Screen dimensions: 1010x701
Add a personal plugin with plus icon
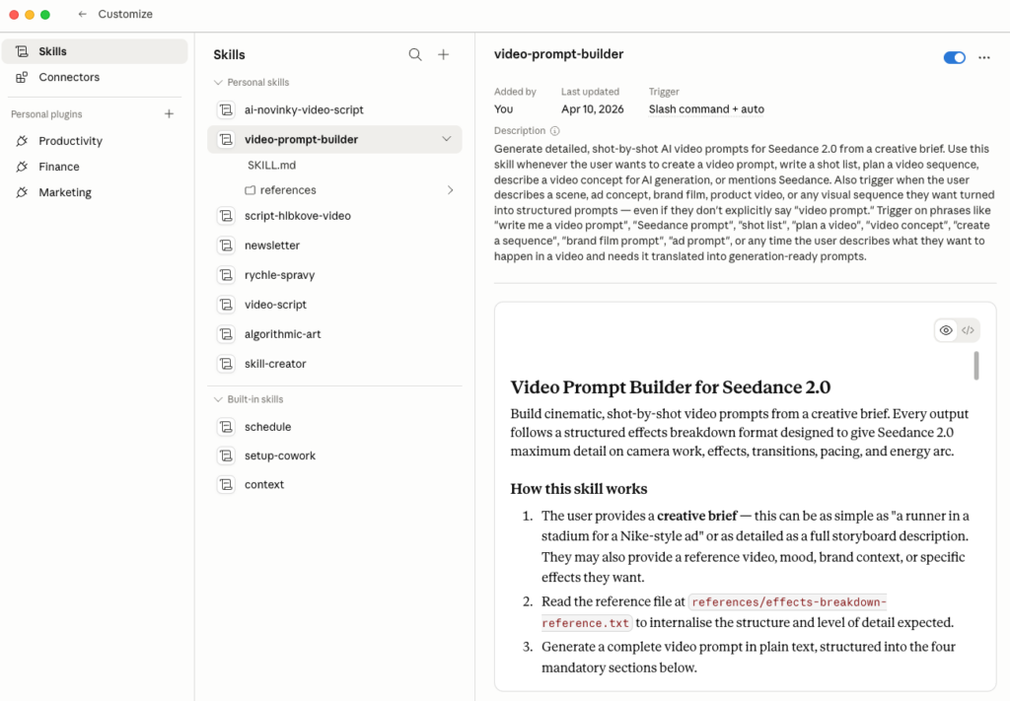pyautogui.click(x=169, y=114)
